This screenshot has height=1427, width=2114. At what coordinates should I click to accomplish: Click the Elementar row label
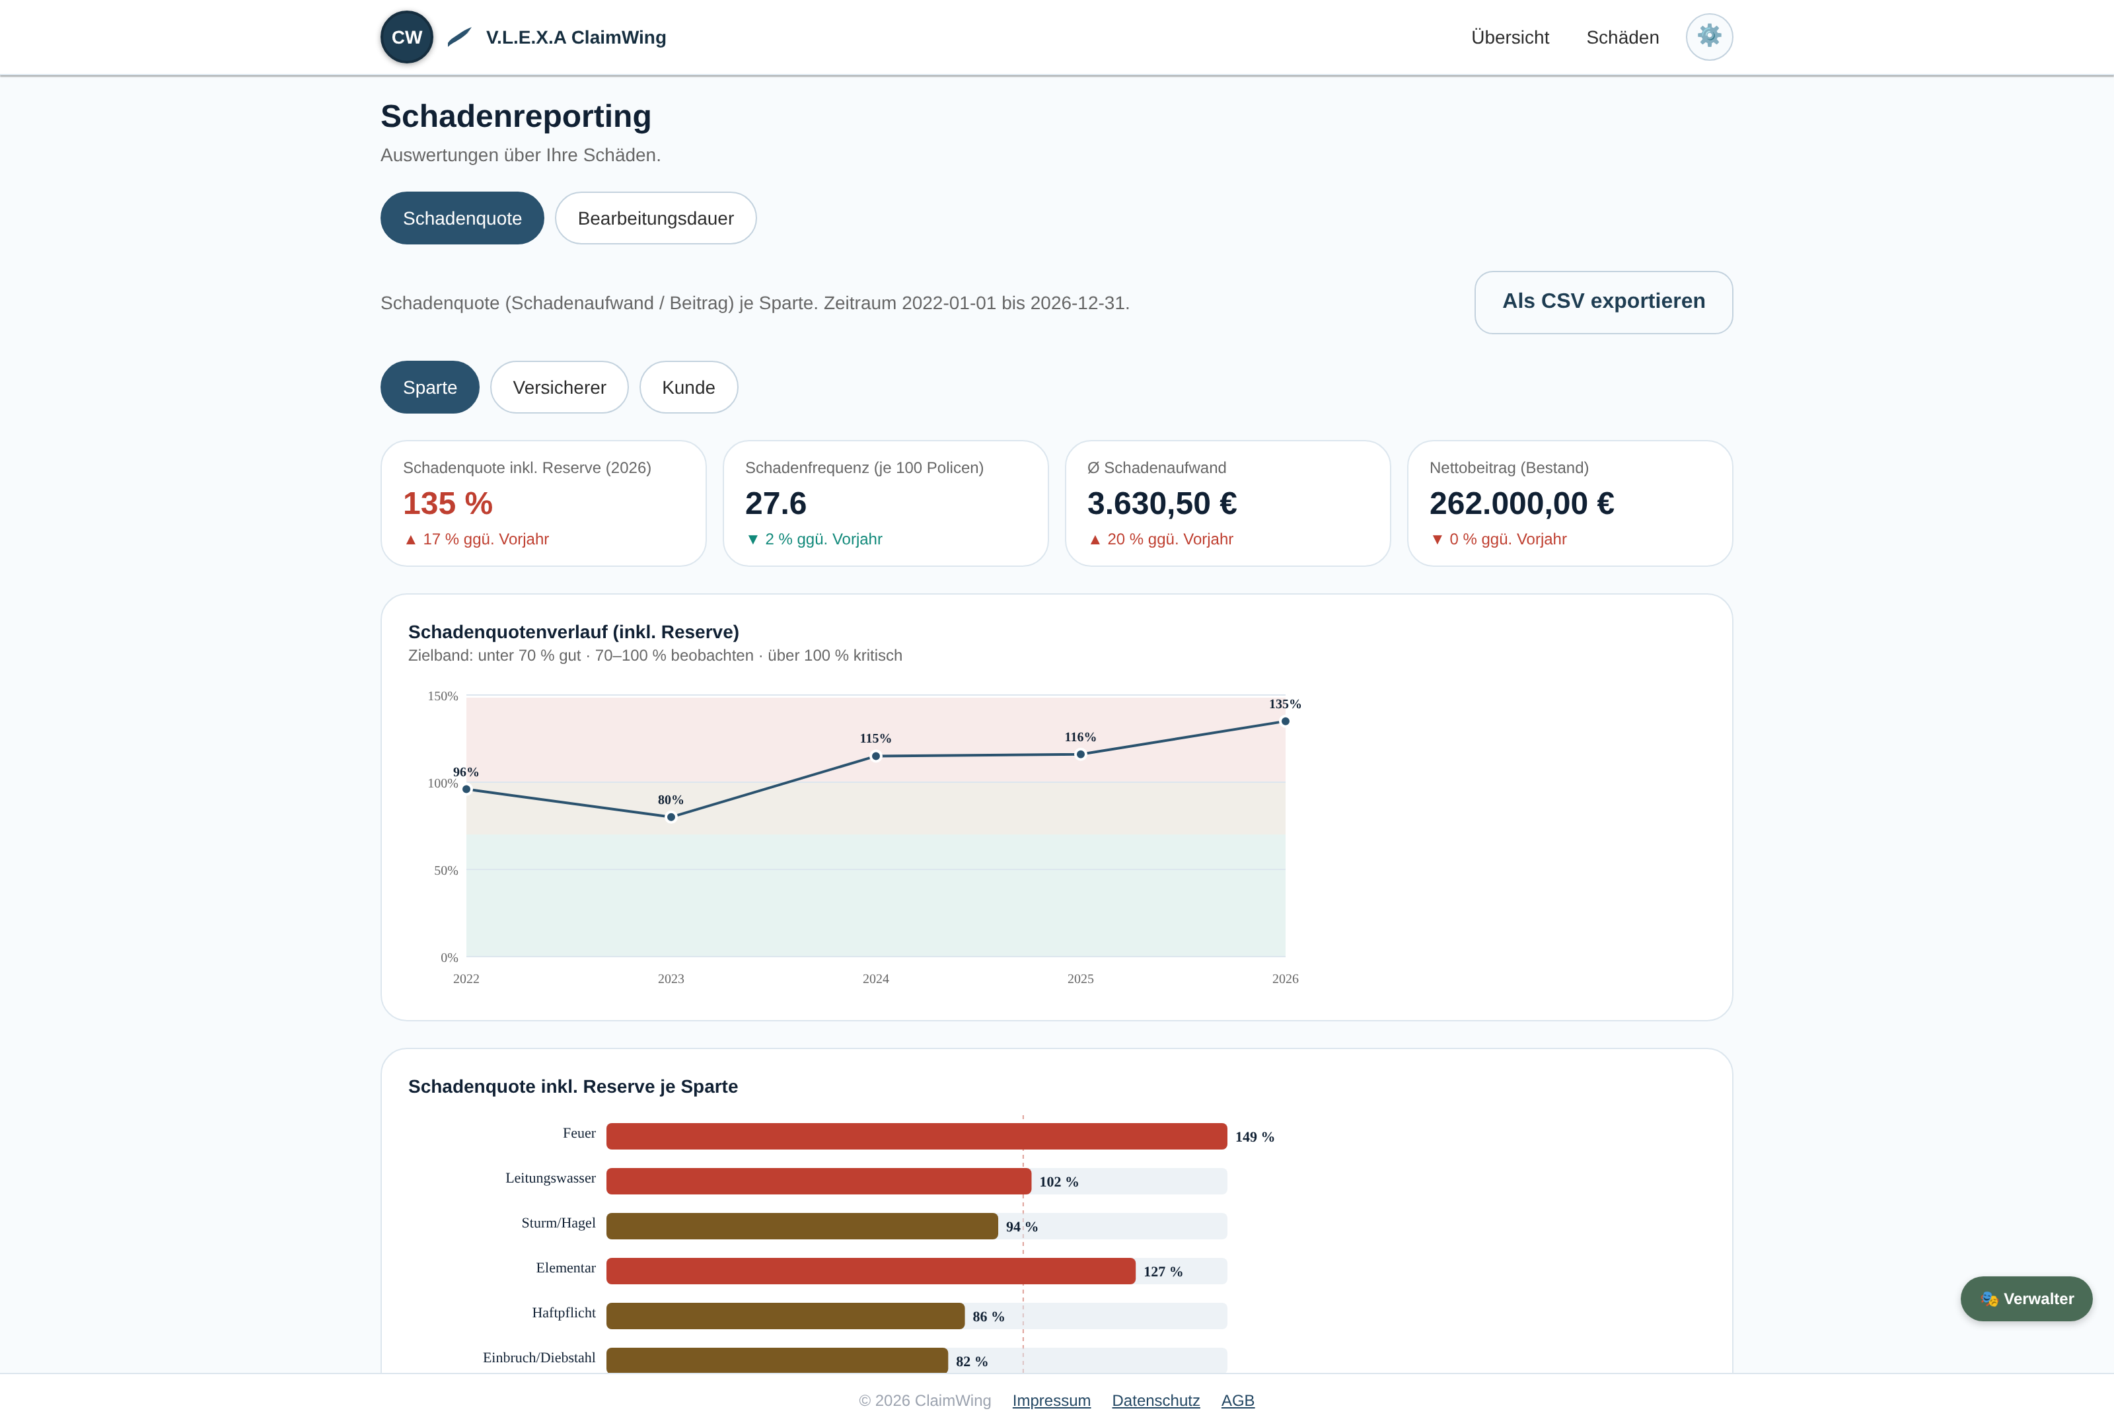(x=565, y=1268)
